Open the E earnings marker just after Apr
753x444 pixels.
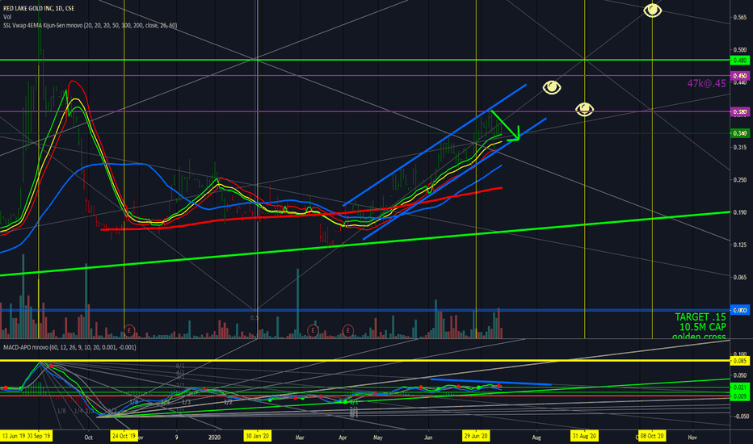click(x=347, y=330)
